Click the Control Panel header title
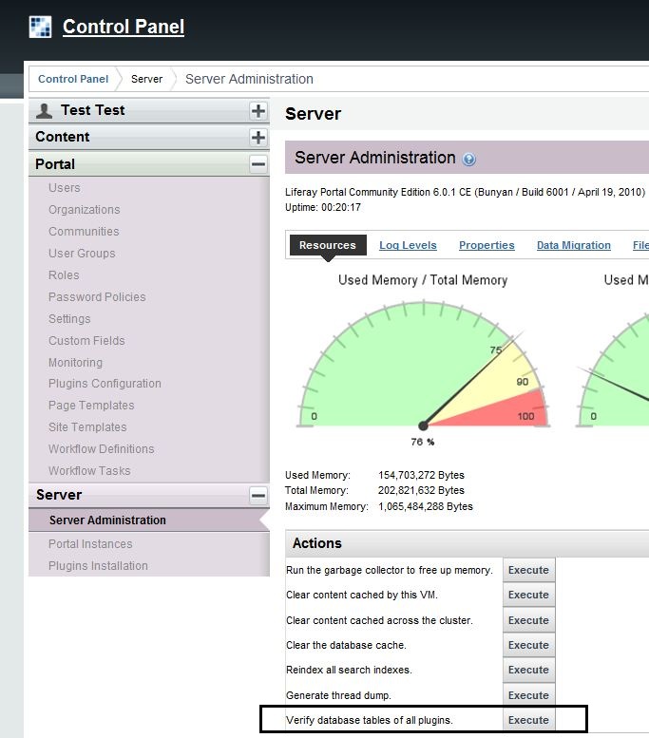Image resolution: width=649 pixels, height=738 pixels. tap(124, 27)
